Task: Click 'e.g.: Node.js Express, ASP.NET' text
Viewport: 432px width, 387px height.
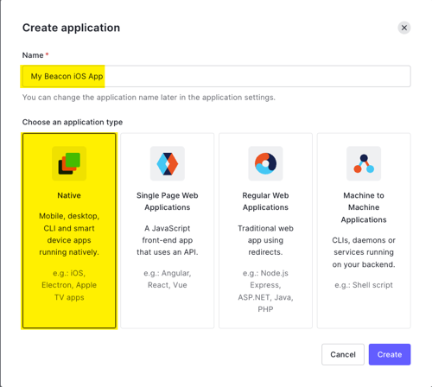Action: tap(265, 291)
